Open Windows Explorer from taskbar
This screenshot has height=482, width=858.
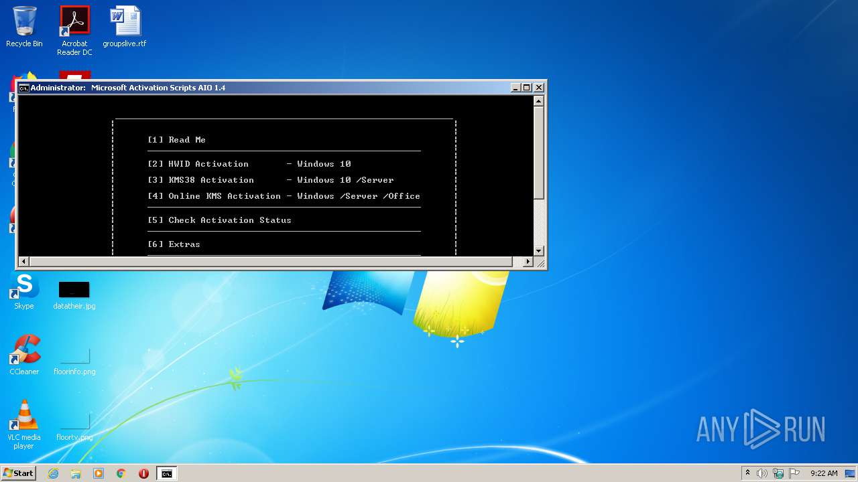tap(76, 473)
